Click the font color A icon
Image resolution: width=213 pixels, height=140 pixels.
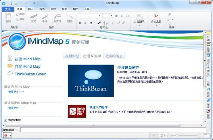pyautogui.click(x=91, y=22)
